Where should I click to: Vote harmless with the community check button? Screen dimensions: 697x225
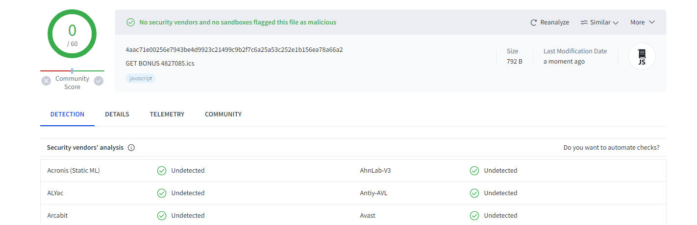pyautogui.click(x=99, y=81)
